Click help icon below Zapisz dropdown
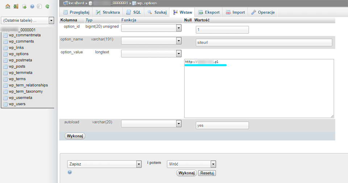The image size is (348, 183). click(70, 172)
